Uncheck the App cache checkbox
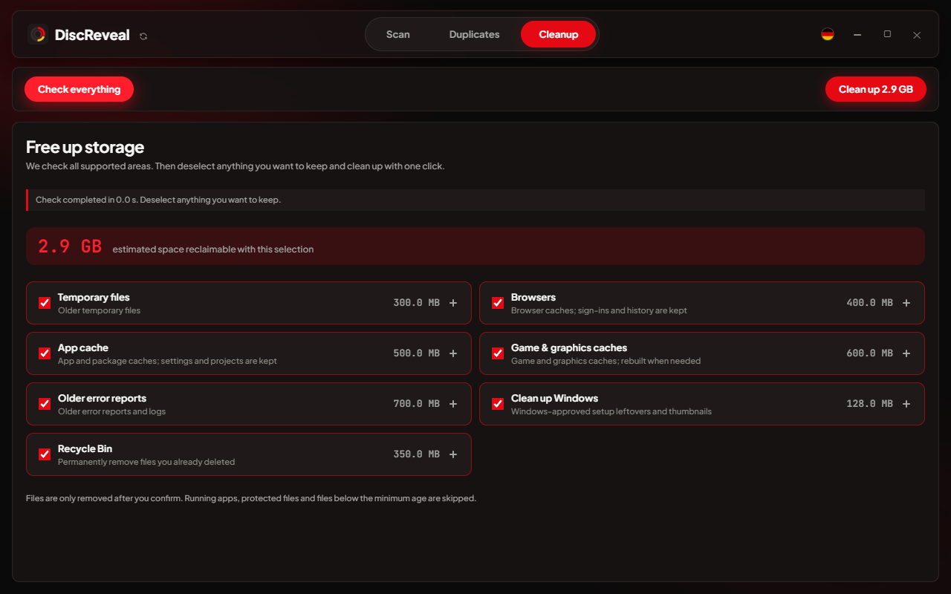Screen dimensions: 951x594 coord(45,353)
